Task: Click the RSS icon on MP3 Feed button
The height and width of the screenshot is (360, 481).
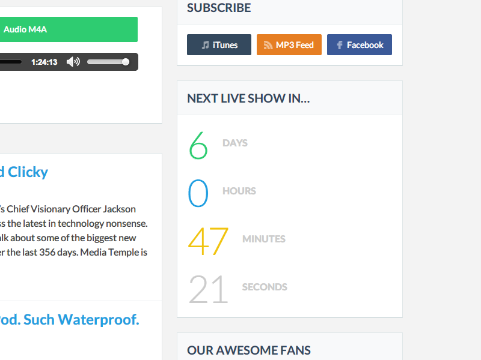Action: [x=267, y=44]
